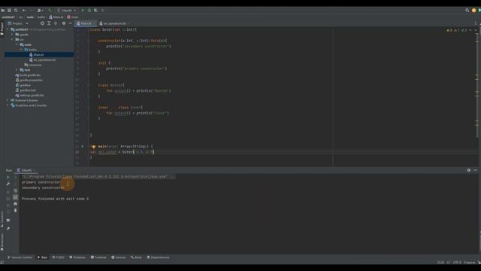Open the TODO tool window tab
Viewport: 481px width, 271px height.
coord(58,257)
